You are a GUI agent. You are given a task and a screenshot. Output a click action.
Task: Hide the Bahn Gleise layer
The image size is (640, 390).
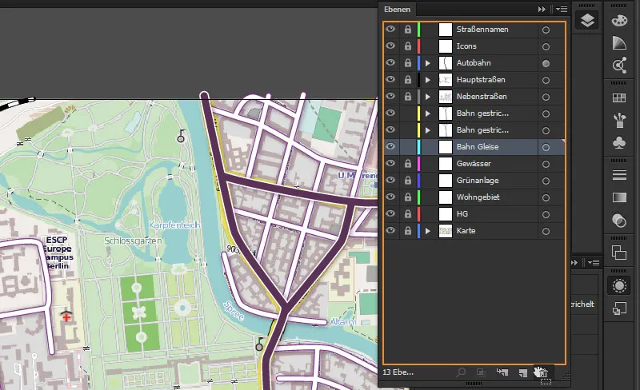coord(390,146)
